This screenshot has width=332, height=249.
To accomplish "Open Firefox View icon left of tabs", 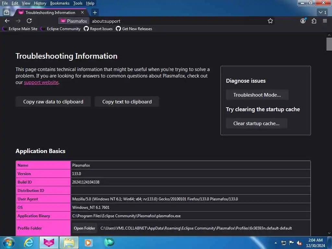I will click(6, 13).
